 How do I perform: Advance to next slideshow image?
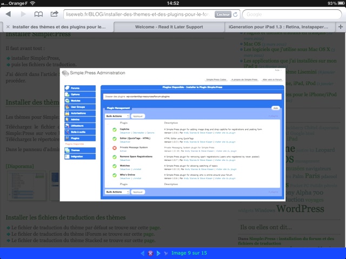159,253
